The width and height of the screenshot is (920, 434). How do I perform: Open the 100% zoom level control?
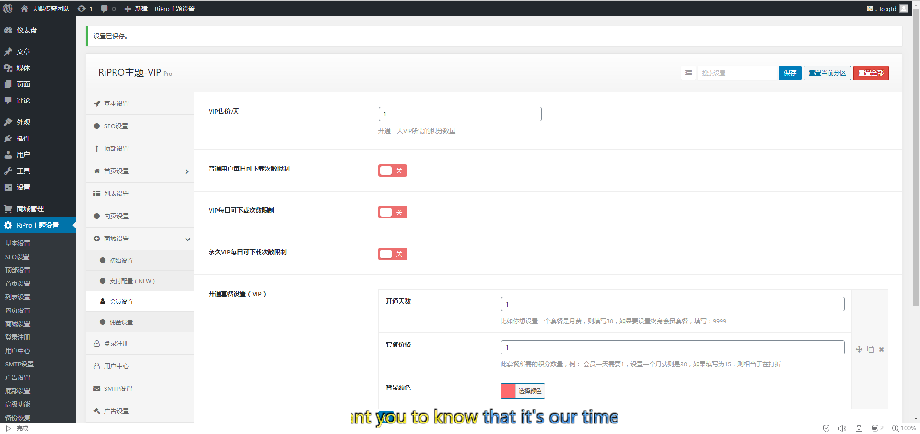point(904,428)
